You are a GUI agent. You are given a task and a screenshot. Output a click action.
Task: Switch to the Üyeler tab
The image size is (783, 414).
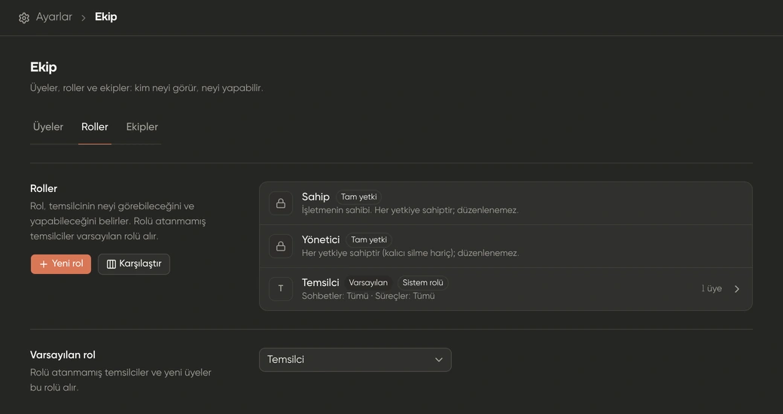click(x=48, y=127)
